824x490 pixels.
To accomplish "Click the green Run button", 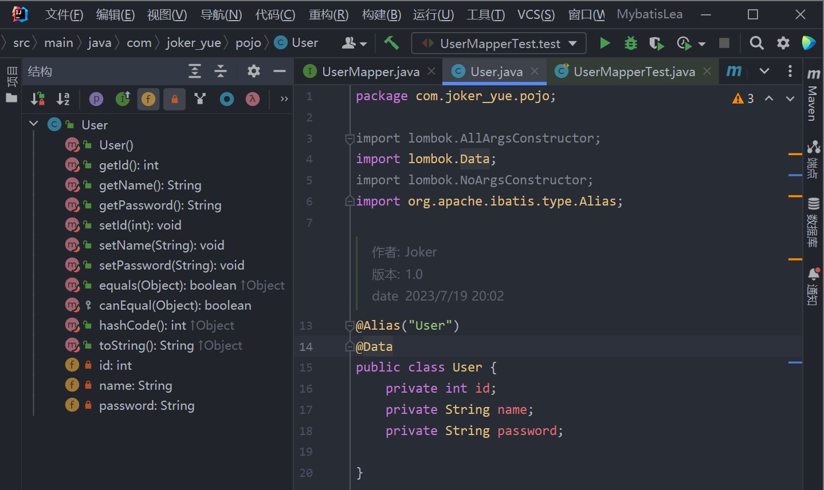I will tap(605, 43).
